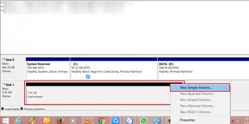The height and width of the screenshot is (124, 249).
Task: Click the '368.10 GB NTFS' text
Action: [169, 68]
